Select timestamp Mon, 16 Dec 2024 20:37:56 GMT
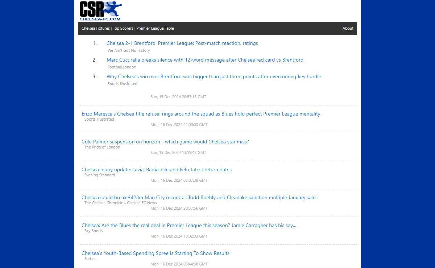Image resolution: width=435 pixels, height=268 pixels. pyautogui.click(x=179, y=209)
